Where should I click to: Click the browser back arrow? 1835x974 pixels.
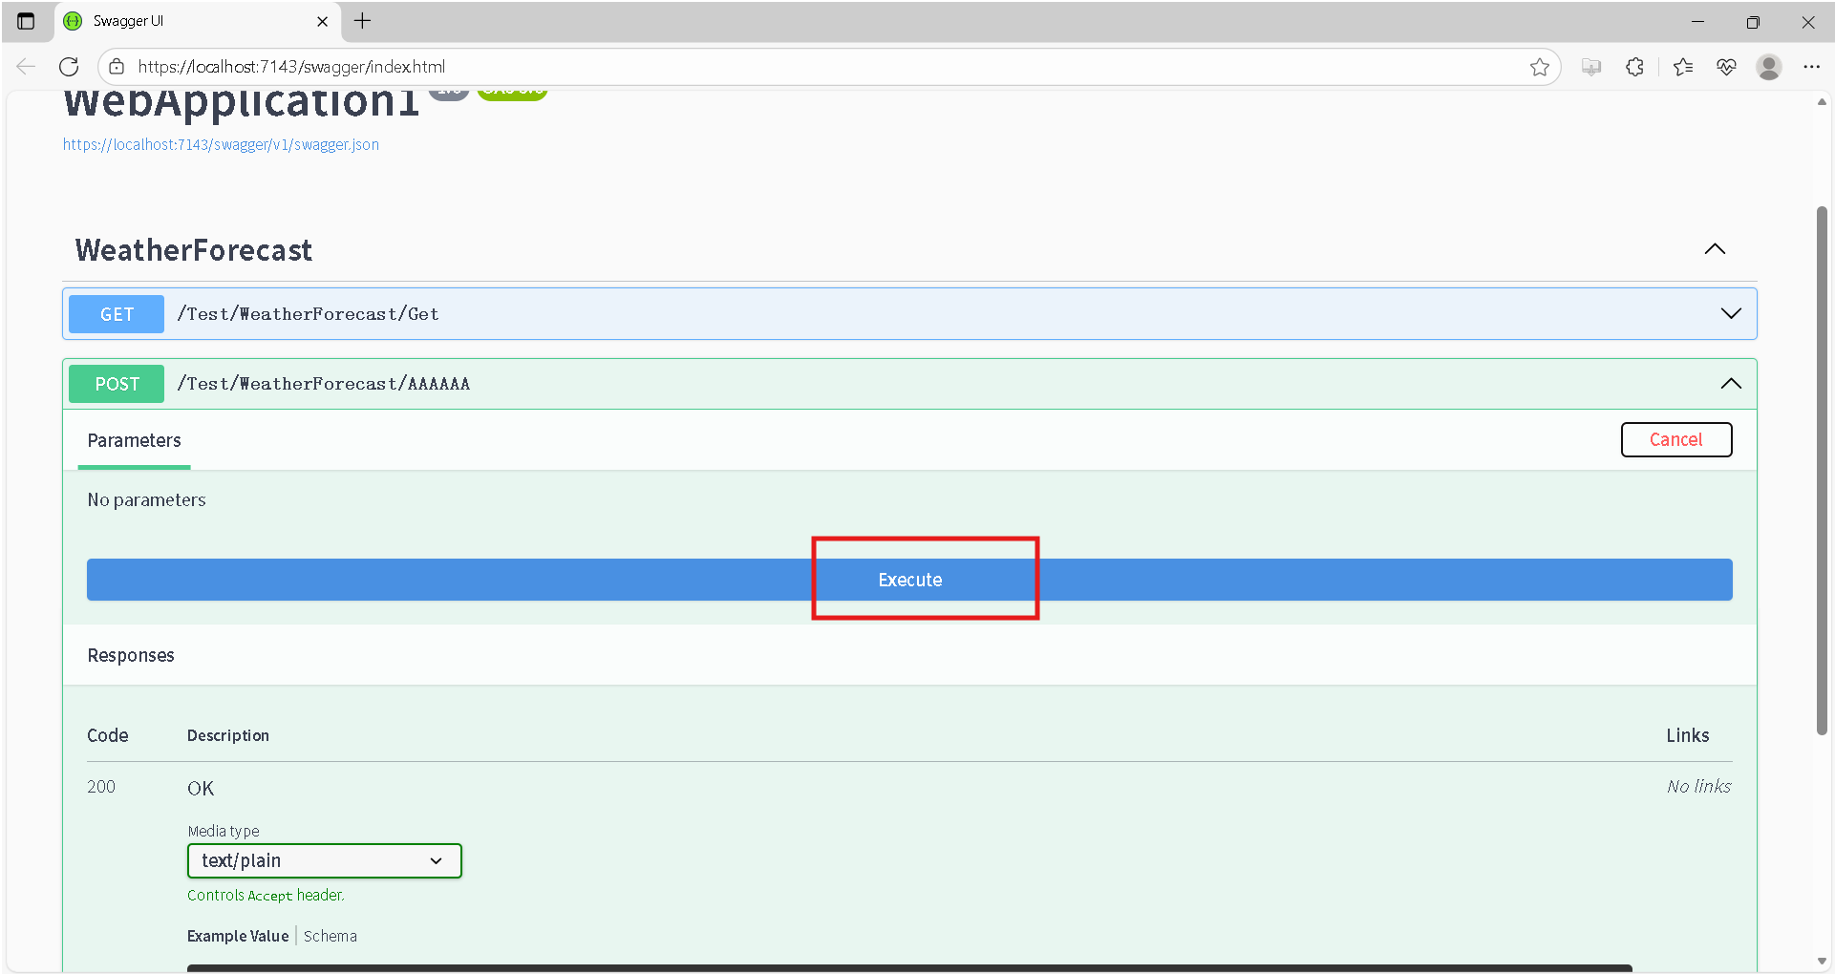(26, 67)
